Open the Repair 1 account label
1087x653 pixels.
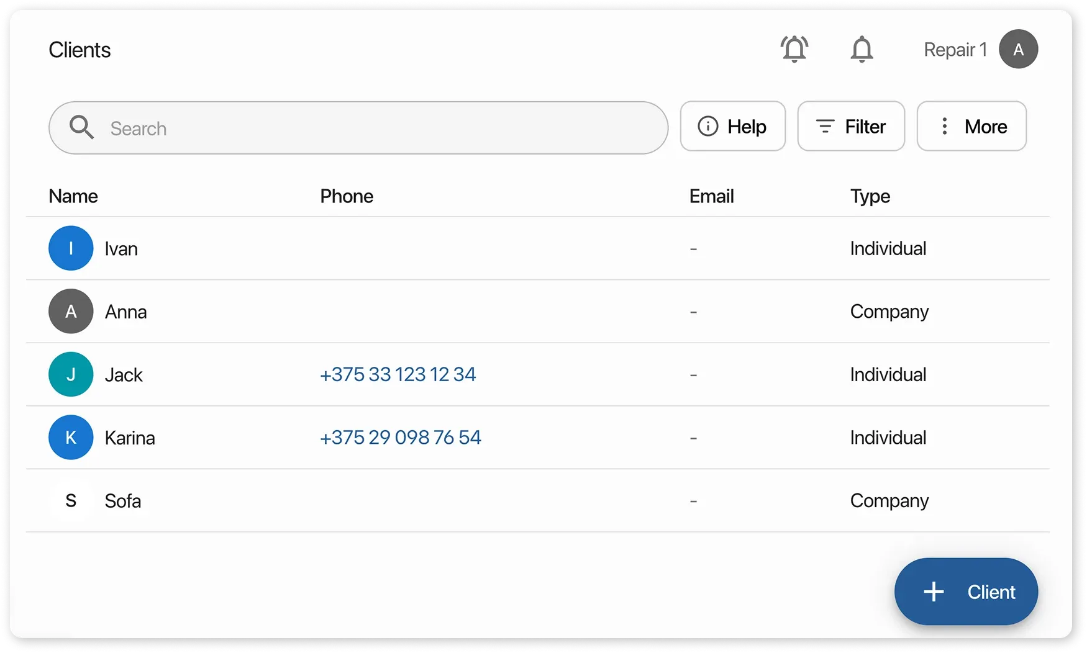point(955,50)
